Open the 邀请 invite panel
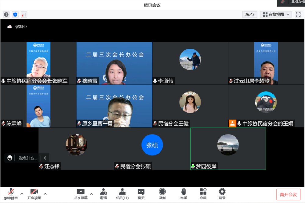The width and height of the screenshot is (305, 203). point(103,194)
